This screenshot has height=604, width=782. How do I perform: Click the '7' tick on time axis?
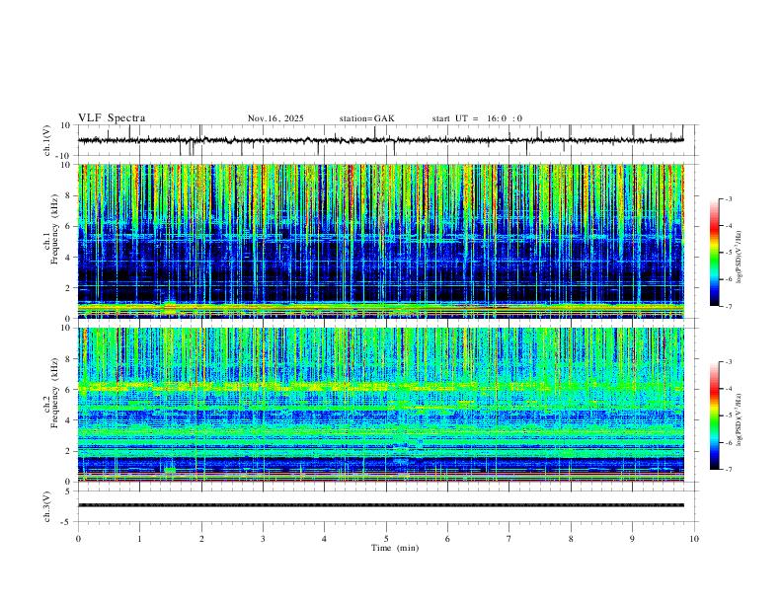509,539
